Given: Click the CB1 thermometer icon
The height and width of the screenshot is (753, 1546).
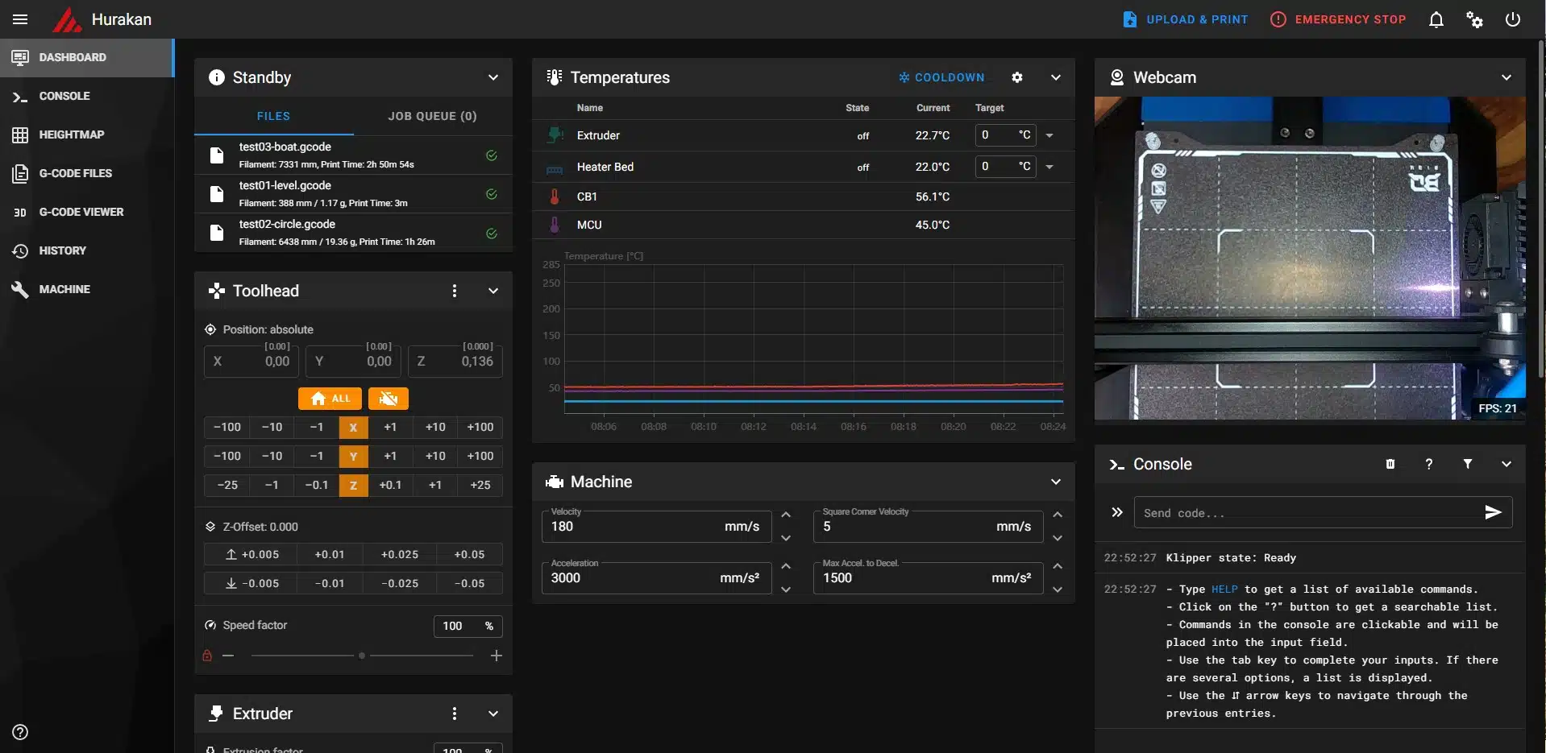Looking at the screenshot, I should (x=555, y=197).
